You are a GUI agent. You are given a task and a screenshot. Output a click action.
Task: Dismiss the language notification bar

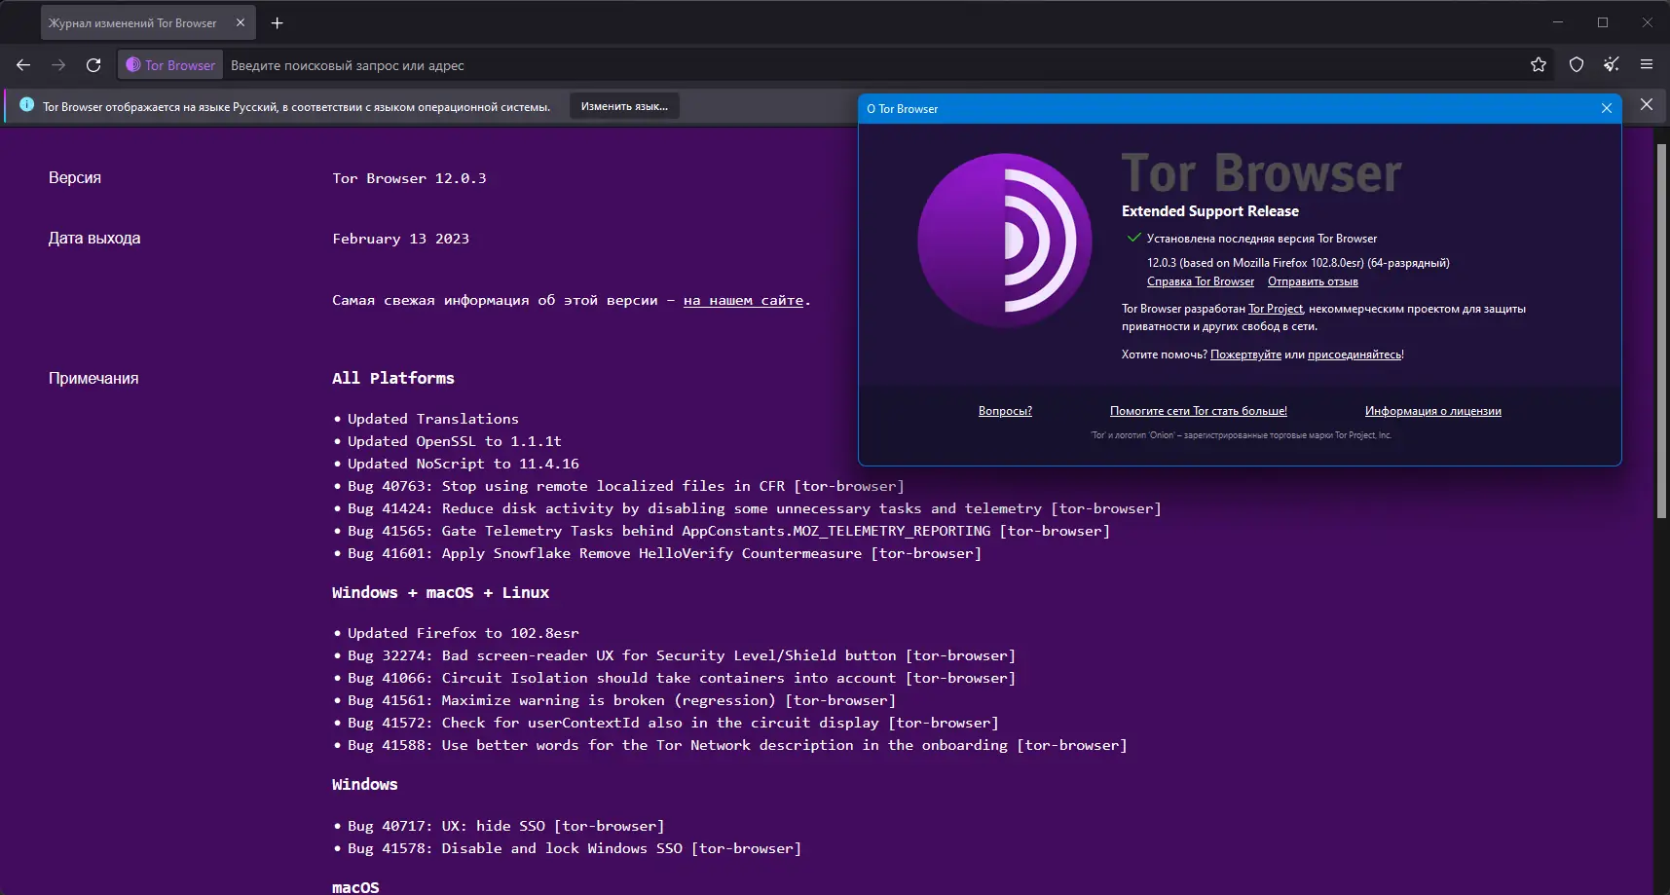pyautogui.click(x=1647, y=104)
